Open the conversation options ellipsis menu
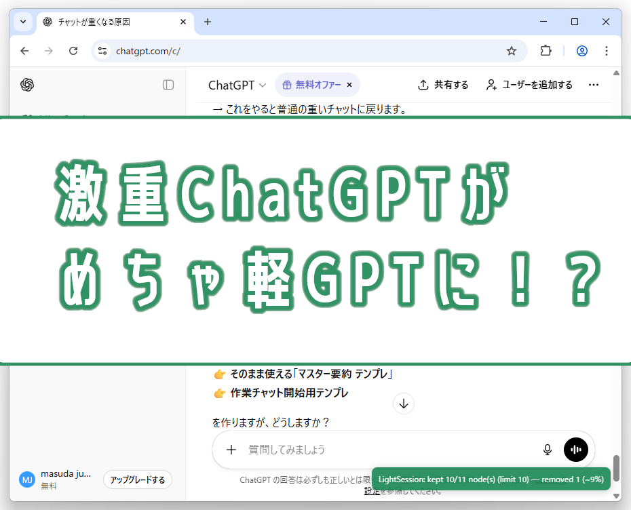This screenshot has width=631, height=510. point(594,85)
